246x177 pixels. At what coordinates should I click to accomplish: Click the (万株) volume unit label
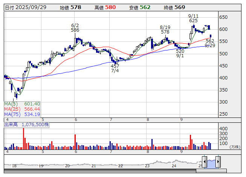(x=235, y=147)
